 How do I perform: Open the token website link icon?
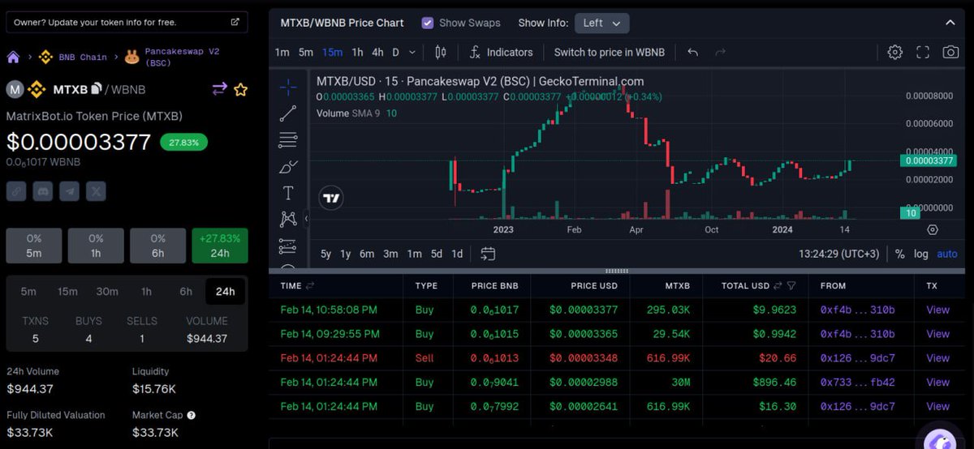coord(16,191)
